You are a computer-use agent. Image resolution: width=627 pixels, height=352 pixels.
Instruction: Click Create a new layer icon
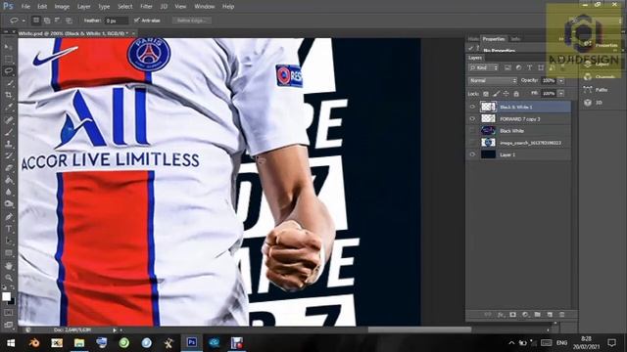click(550, 315)
